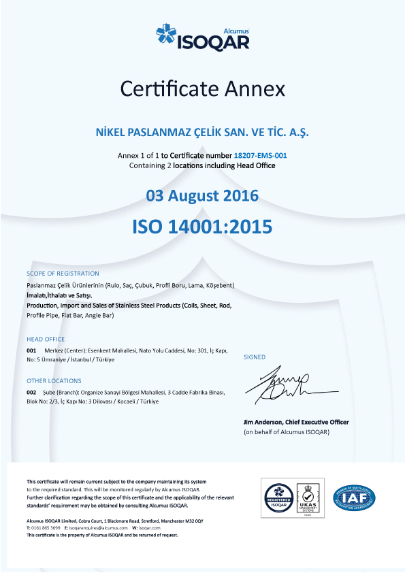Click Jim Anderson, Chief Executive Officer text
Viewport: 405px width, 573px height.
[x=296, y=422]
